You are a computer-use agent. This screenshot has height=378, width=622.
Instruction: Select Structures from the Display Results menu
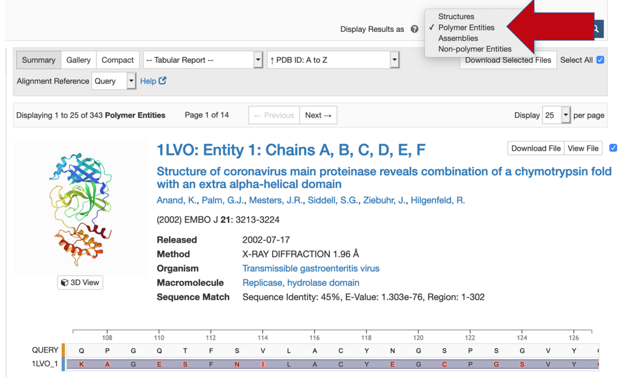(456, 16)
